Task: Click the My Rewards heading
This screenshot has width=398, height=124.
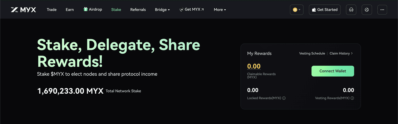Action: [259, 53]
